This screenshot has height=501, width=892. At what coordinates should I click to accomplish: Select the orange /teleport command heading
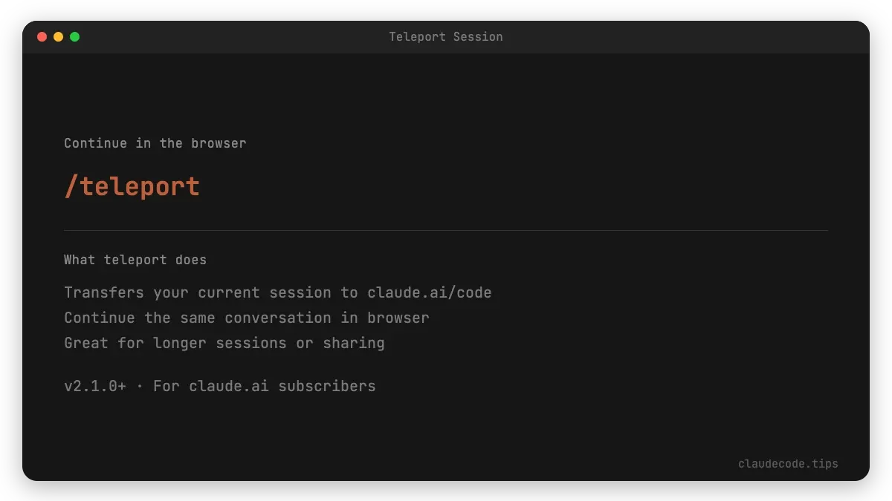(132, 186)
